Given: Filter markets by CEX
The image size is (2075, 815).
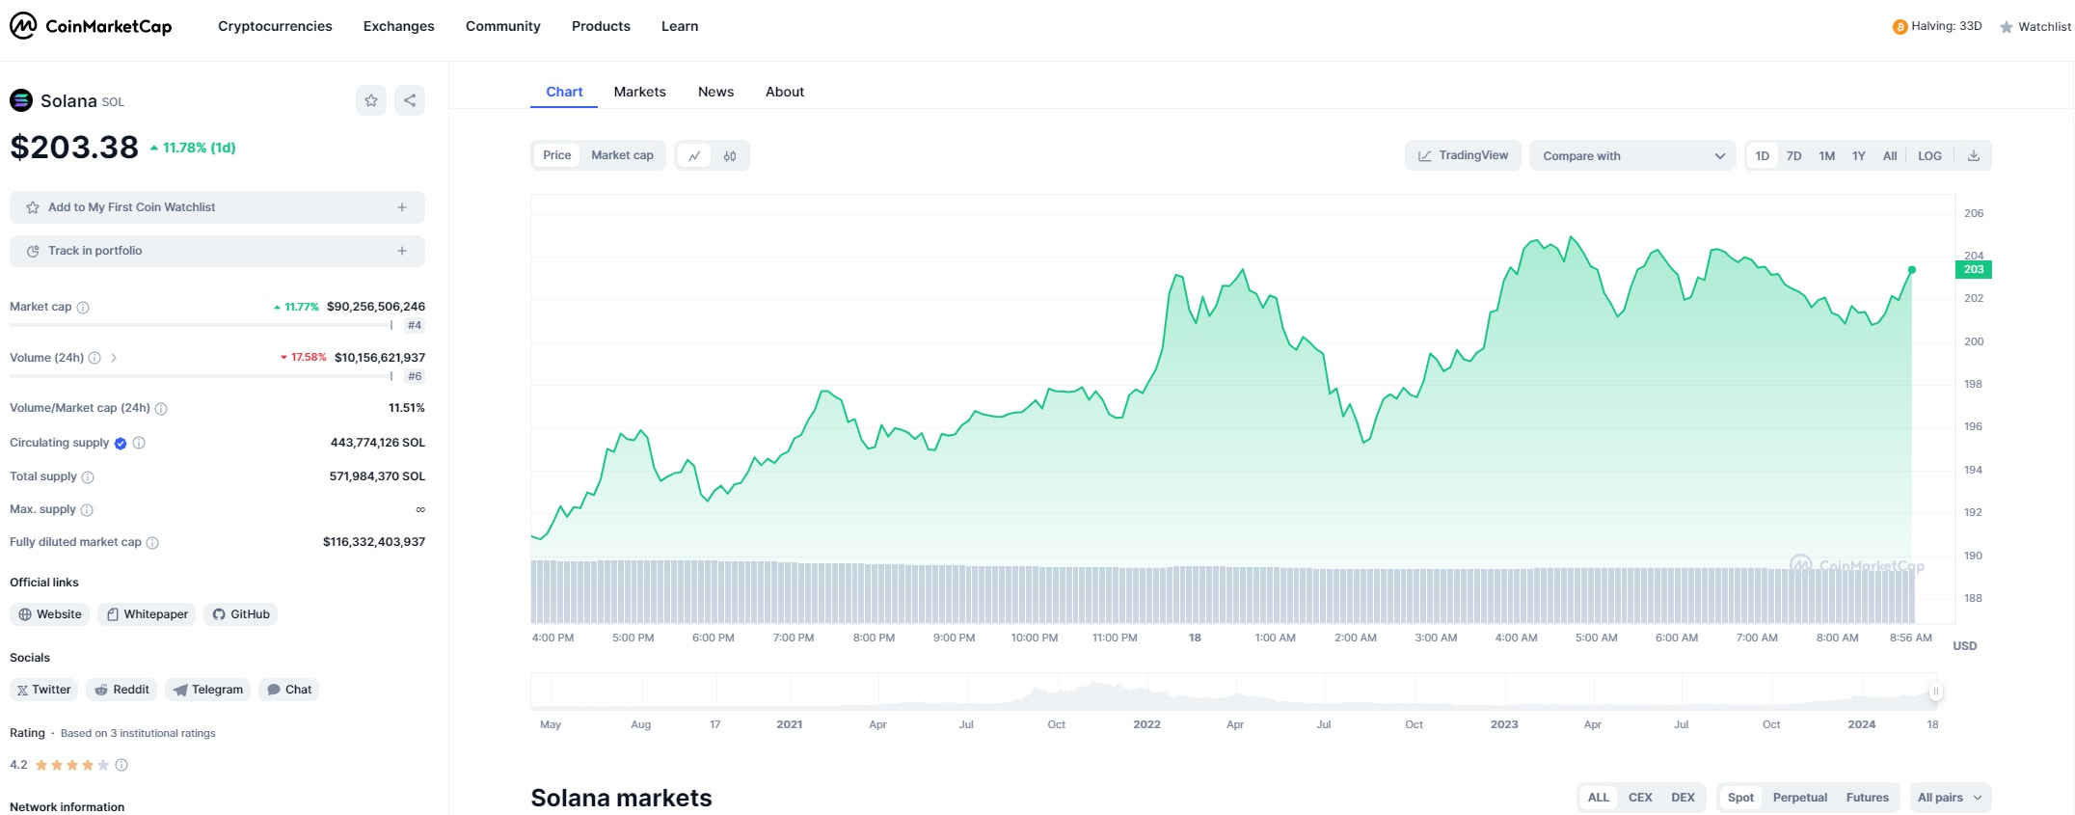Looking at the screenshot, I should point(1640,798).
